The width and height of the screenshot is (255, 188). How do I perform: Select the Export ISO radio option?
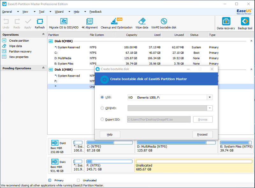click(x=102, y=119)
